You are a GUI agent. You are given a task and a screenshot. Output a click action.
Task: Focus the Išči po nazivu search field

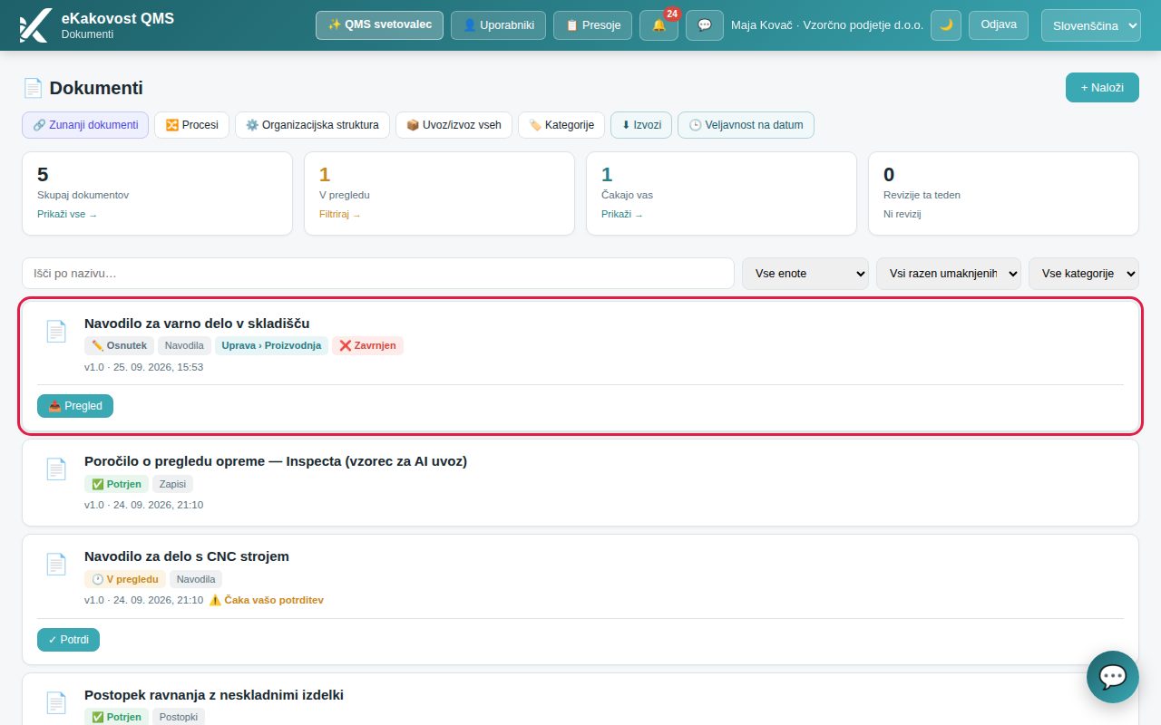click(378, 274)
